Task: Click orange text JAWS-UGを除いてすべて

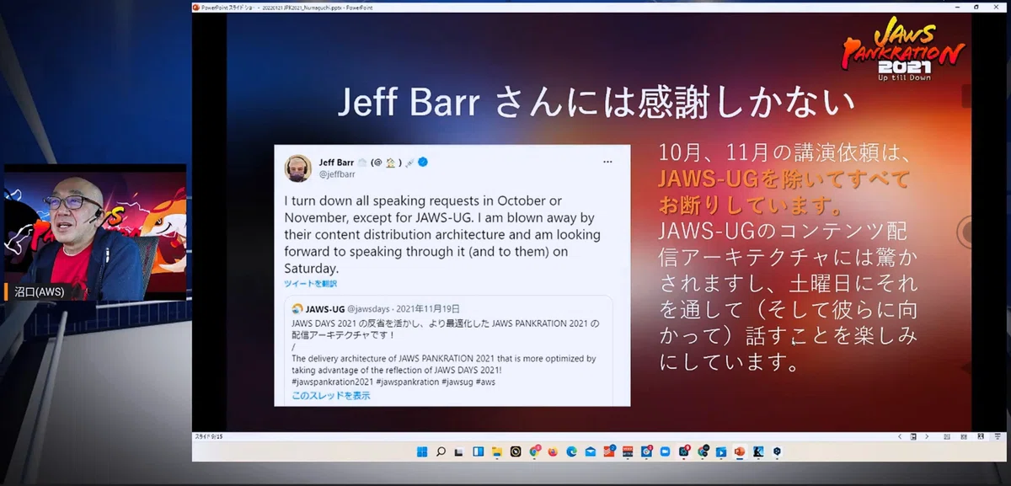Action: click(x=784, y=179)
